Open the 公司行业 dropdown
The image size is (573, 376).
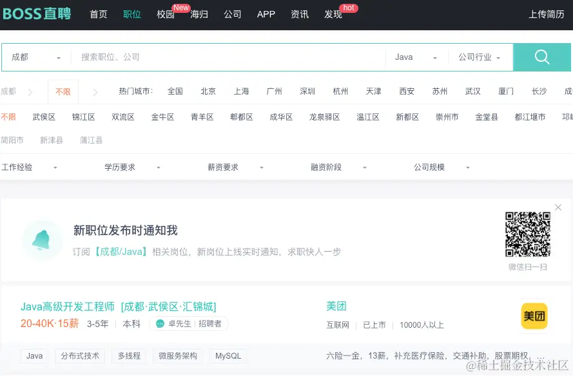[x=480, y=57]
